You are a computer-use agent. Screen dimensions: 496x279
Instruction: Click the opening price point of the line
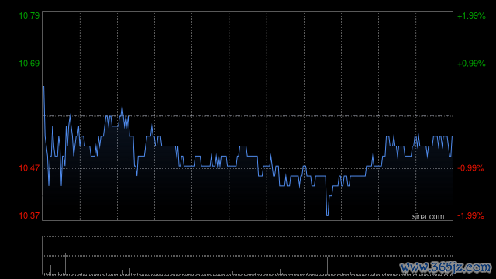click(x=43, y=86)
